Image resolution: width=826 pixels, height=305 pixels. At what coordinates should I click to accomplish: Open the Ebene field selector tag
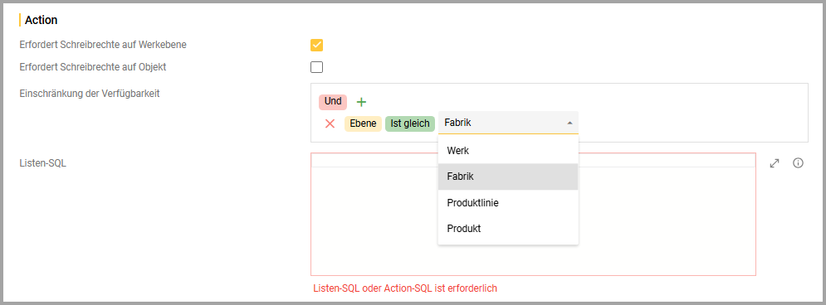click(x=363, y=123)
